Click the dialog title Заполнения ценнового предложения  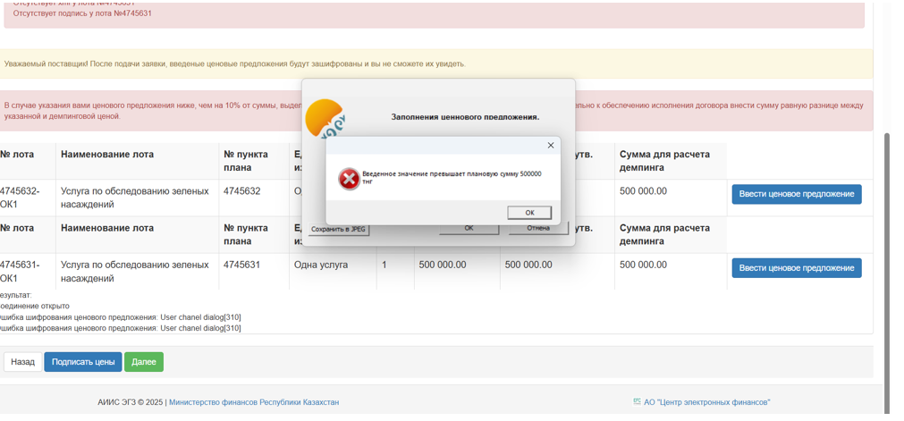point(465,117)
